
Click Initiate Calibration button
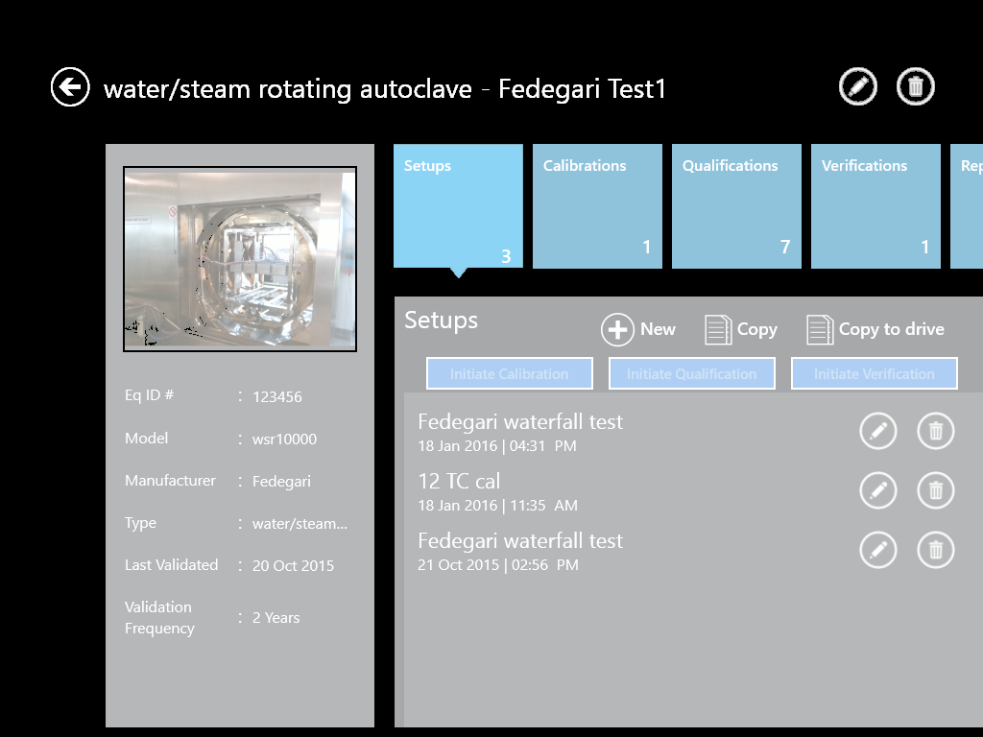(x=510, y=373)
